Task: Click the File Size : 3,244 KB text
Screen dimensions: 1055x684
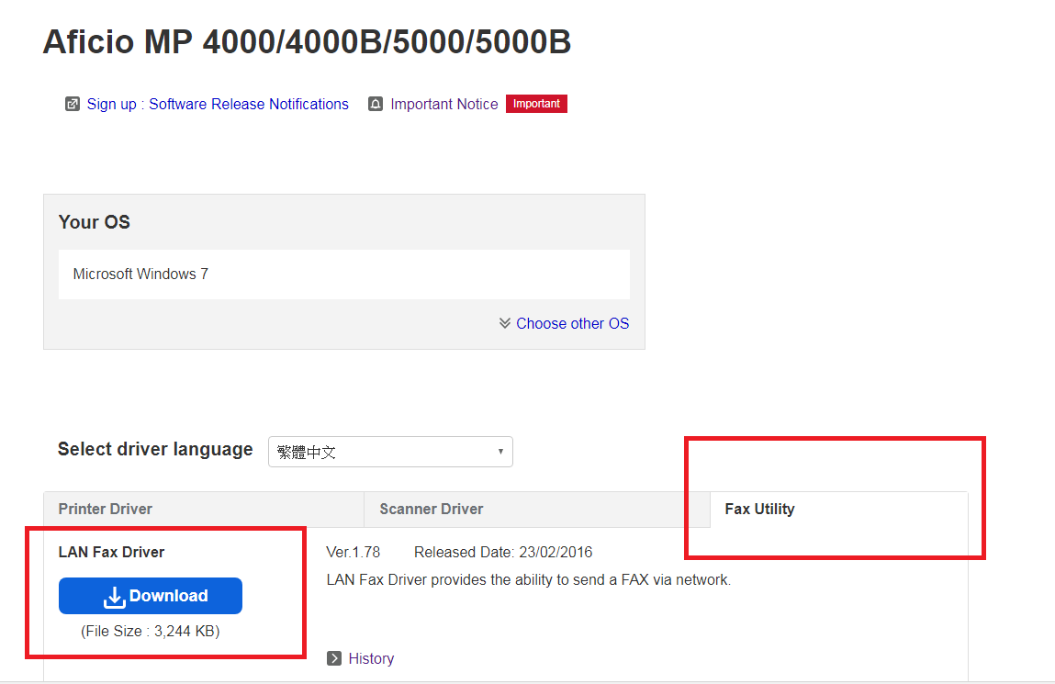Action: 150,631
